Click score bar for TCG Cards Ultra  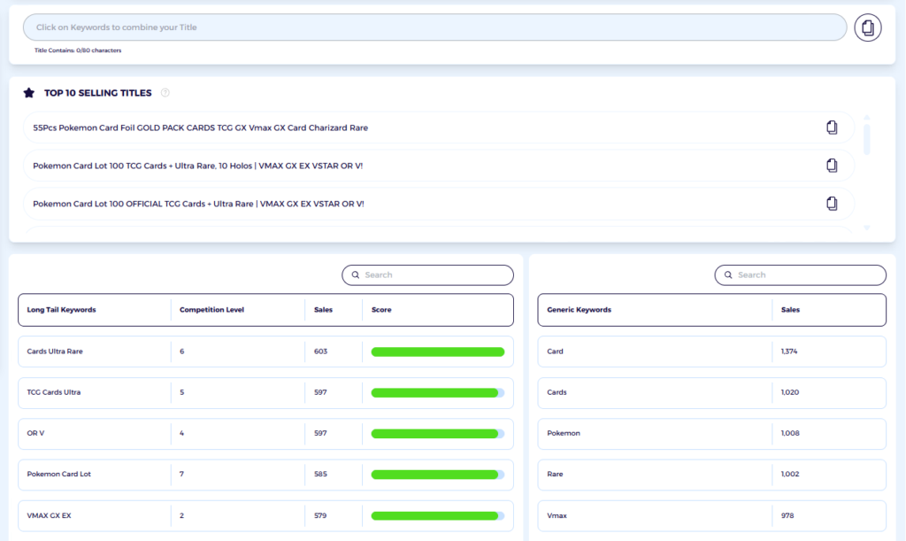(x=437, y=393)
